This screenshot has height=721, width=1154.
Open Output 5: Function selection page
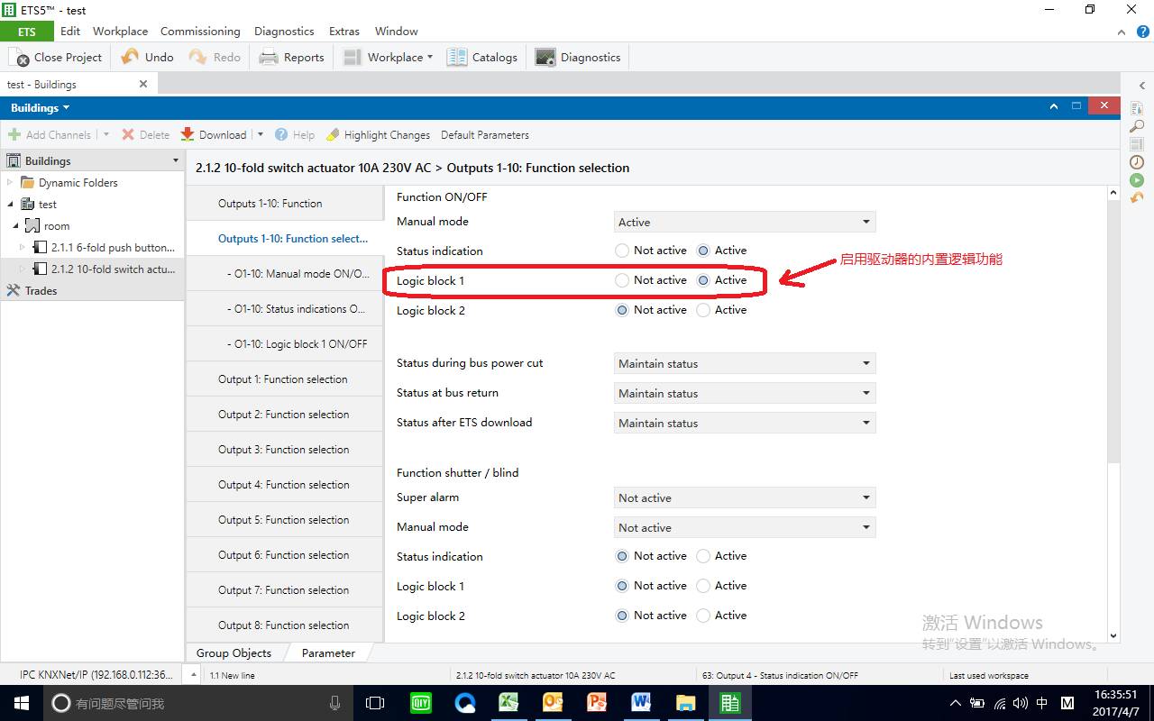tap(285, 520)
